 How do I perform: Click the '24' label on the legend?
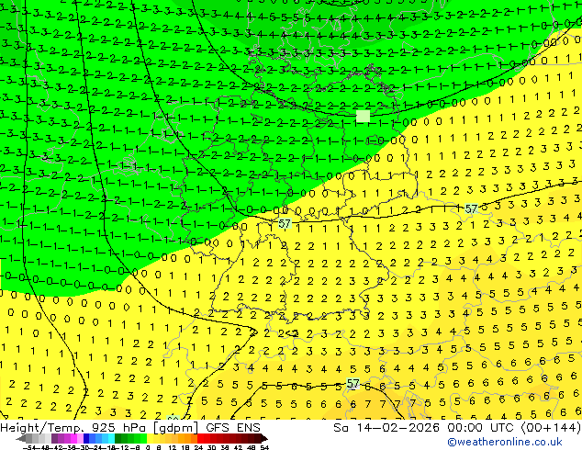[198, 447]
